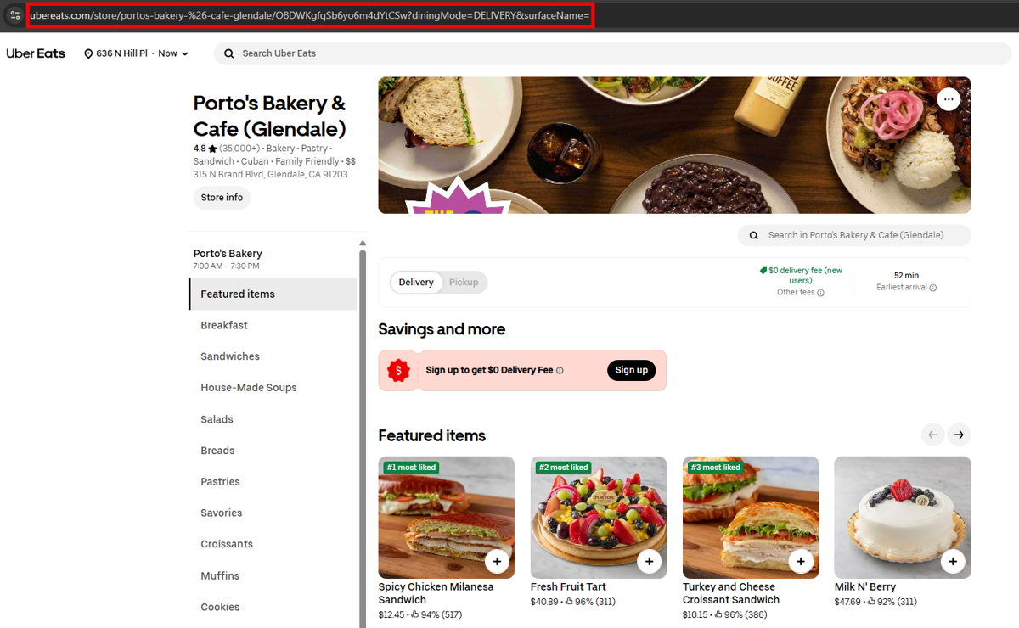1019x628 pixels.
Task: Switch to Pickup mode
Action: 464,283
